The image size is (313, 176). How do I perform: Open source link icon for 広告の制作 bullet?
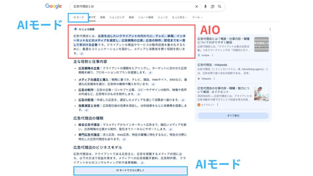pyautogui.click(x=138, y=94)
